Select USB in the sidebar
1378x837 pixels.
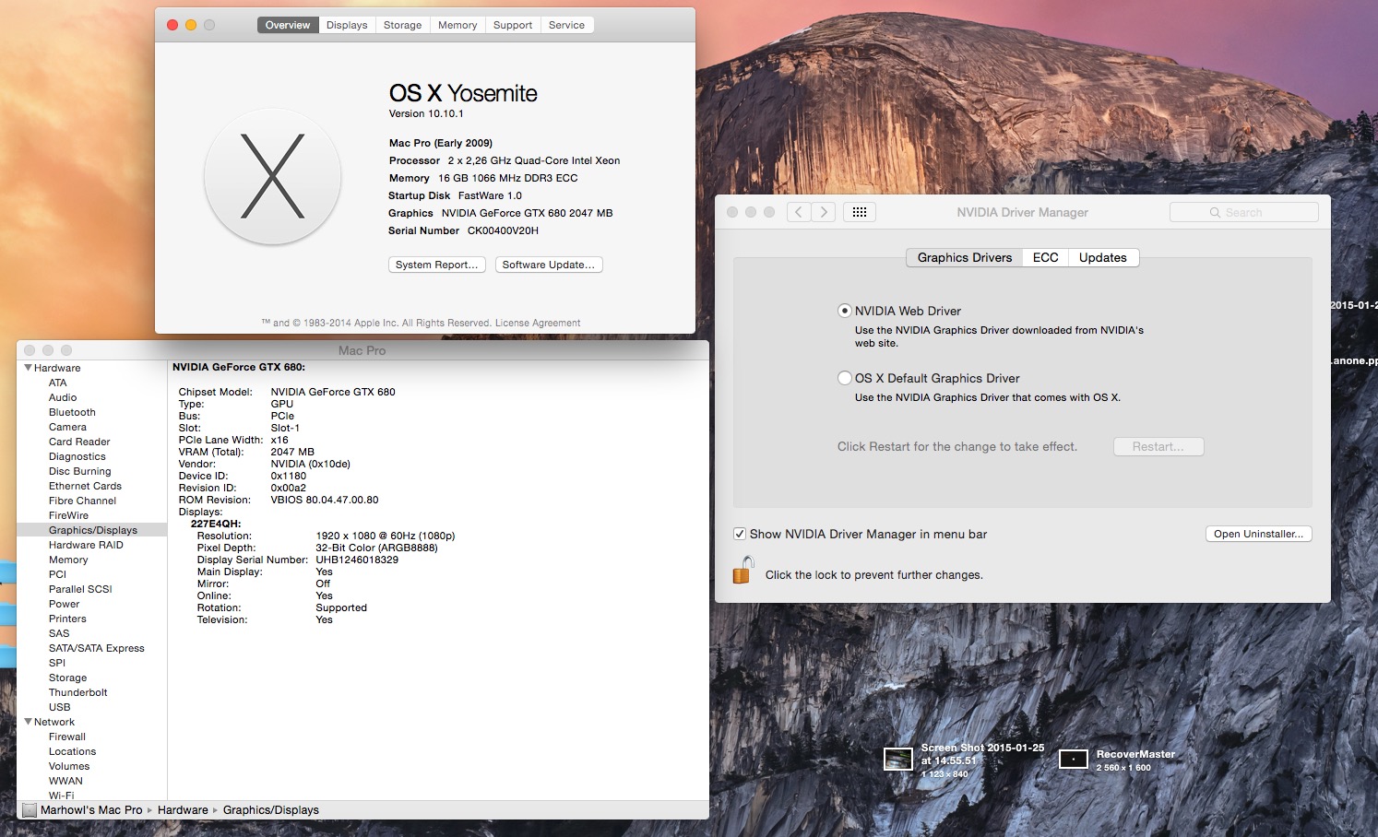pyautogui.click(x=60, y=707)
